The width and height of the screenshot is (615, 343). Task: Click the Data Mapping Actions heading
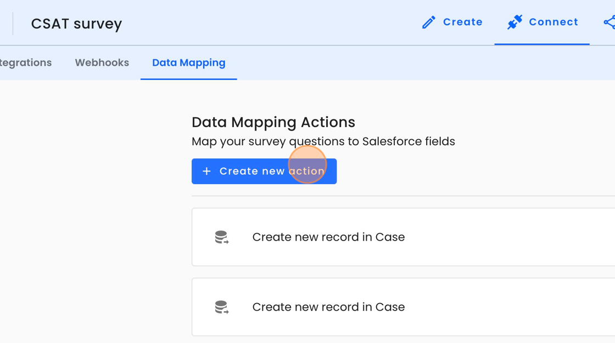[273, 122]
